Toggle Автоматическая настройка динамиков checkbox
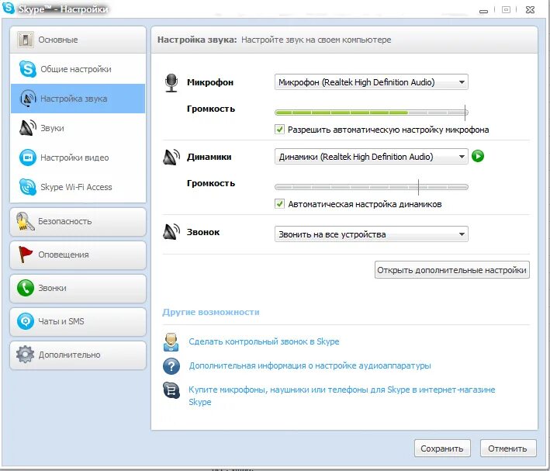The image size is (550, 471). click(279, 203)
